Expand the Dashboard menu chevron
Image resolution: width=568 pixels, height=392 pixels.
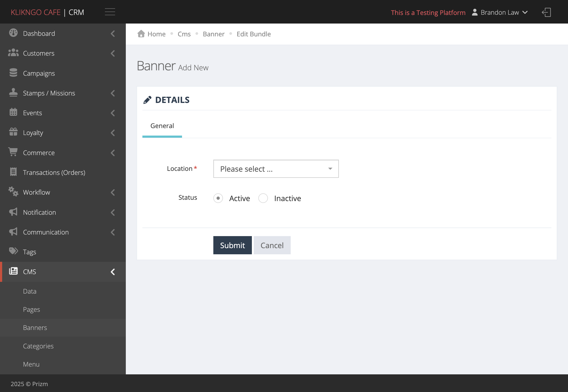point(113,33)
